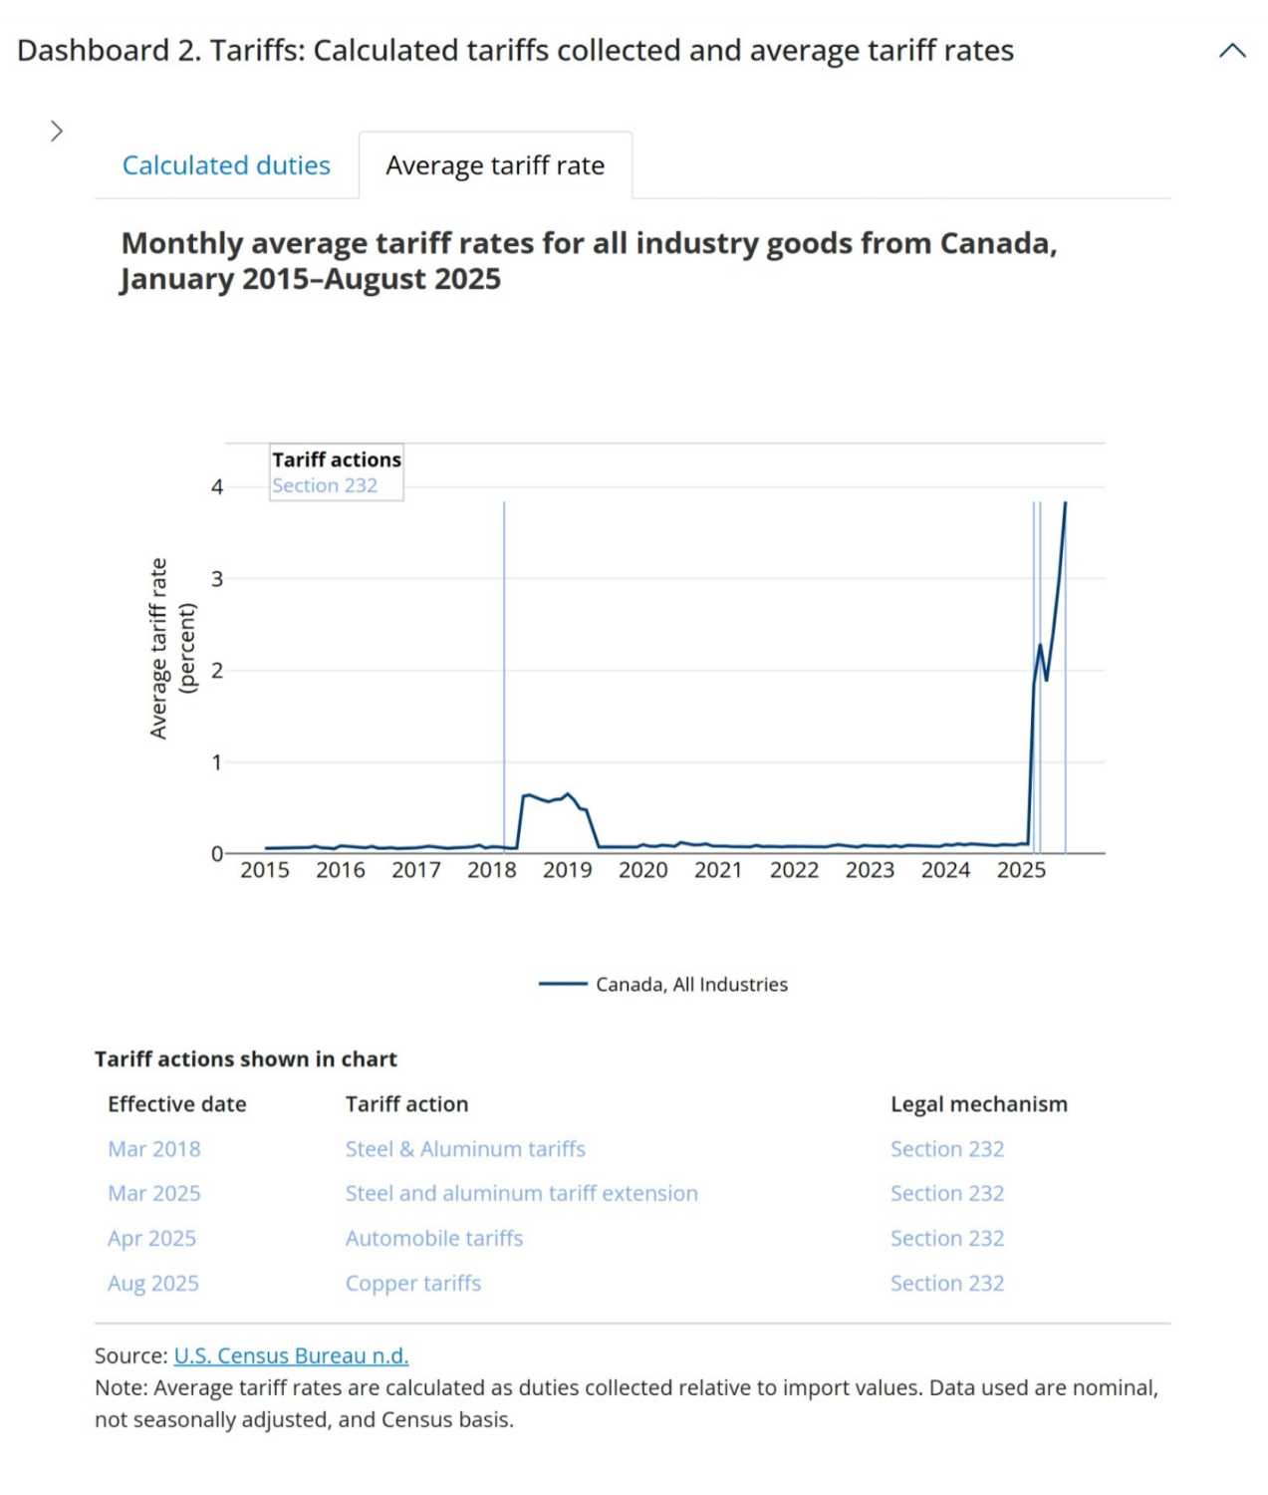
Task: Toggle Section 232 in the Tariff actions legend
Action: [325, 485]
